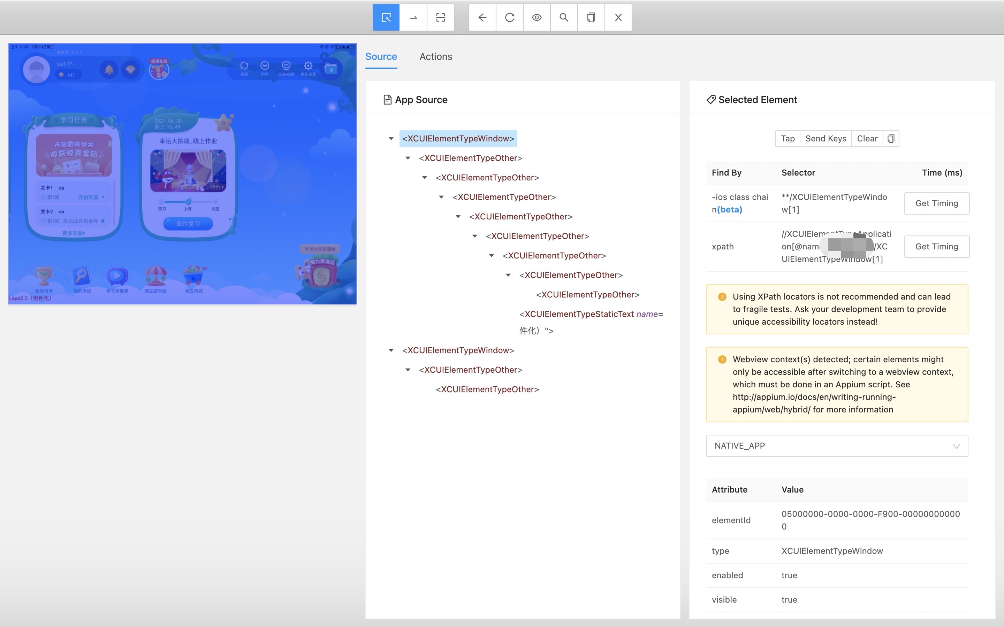Image resolution: width=1004 pixels, height=627 pixels.
Task: Tap the 家长设置 gear icon in screenshot
Action: (308, 68)
